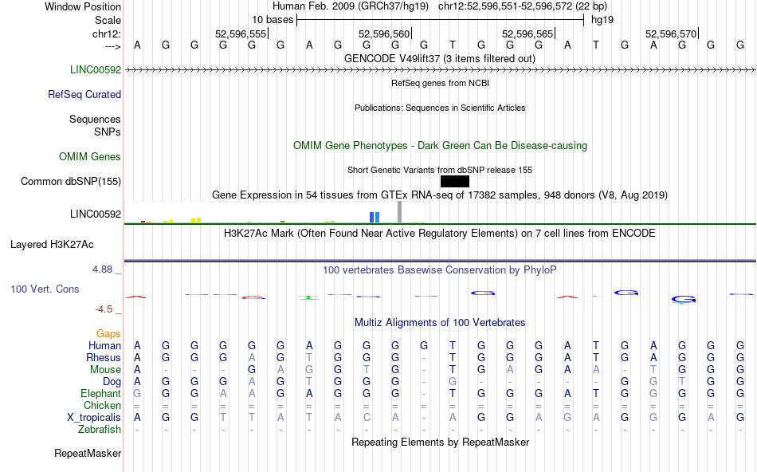The width and height of the screenshot is (757, 472).
Task: Click the 4.88 upper PhyloP scale value
Action: [x=102, y=269]
